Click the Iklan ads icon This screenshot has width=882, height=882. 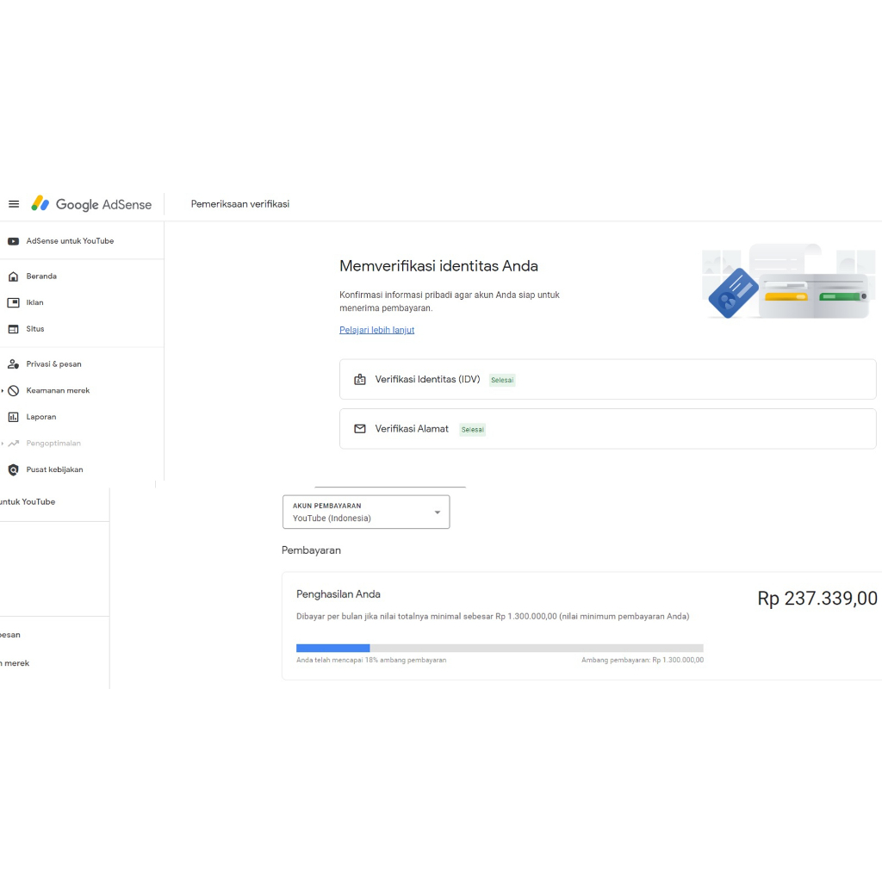(14, 302)
